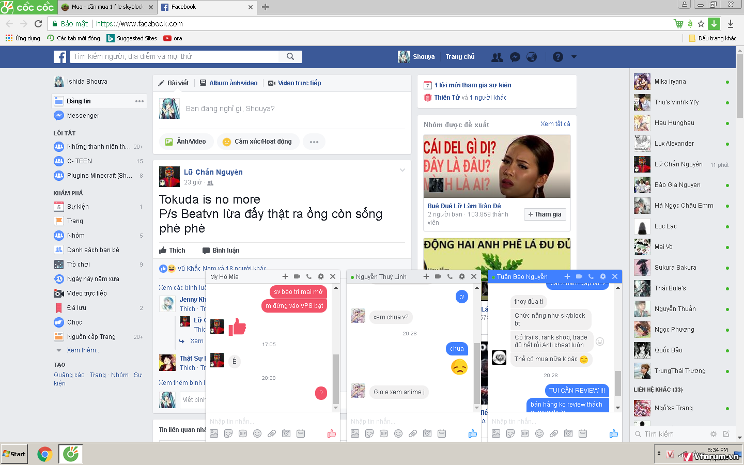744x465 pixels.
Task: Expand Xem thêm in the left sidebar
Action: (84, 350)
